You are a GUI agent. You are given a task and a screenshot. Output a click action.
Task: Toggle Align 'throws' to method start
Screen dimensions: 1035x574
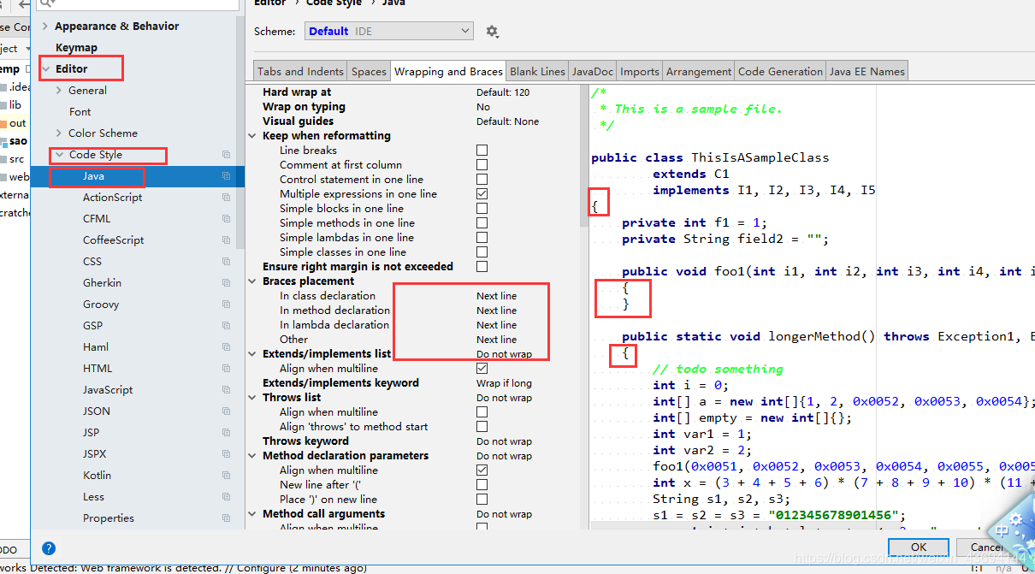pos(482,427)
